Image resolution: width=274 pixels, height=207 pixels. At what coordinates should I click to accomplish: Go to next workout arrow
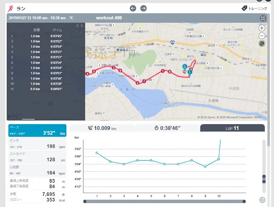pos(143,8)
